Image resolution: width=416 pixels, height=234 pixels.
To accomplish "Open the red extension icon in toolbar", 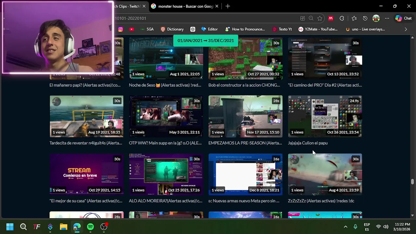I will tap(331, 19).
